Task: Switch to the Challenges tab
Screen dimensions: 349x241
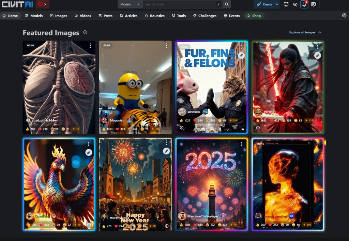Action: [x=204, y=16]
